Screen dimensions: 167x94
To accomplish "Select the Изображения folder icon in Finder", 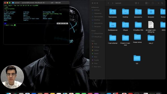I will tap(112, 25).
